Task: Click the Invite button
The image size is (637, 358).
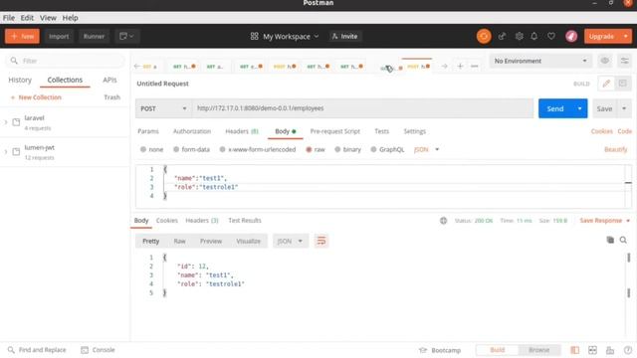Action: click(345, 36)
